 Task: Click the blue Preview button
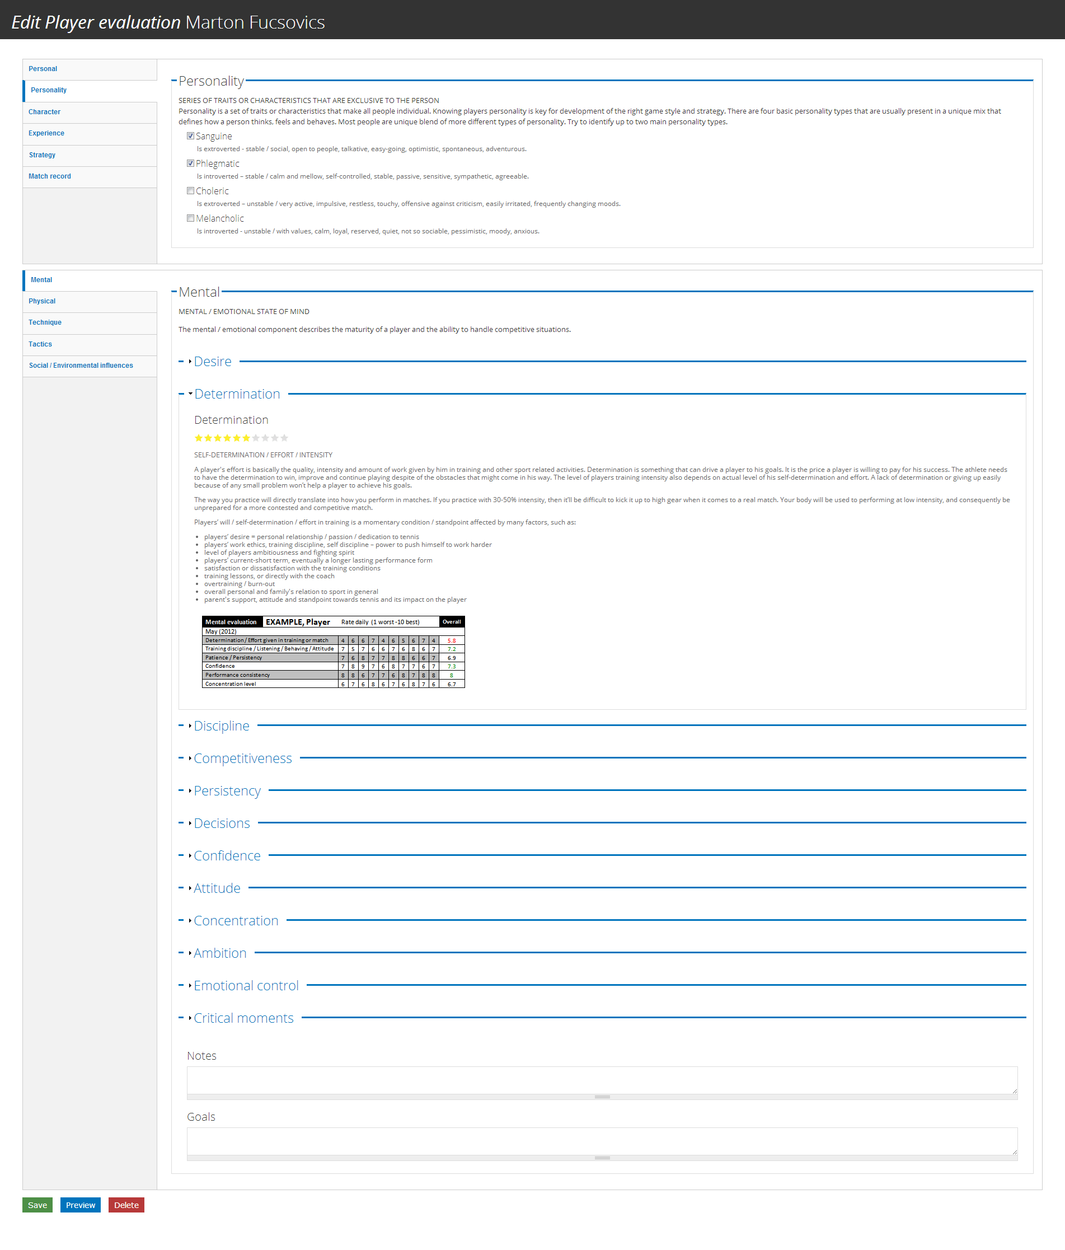click(x=80, y=1205)
